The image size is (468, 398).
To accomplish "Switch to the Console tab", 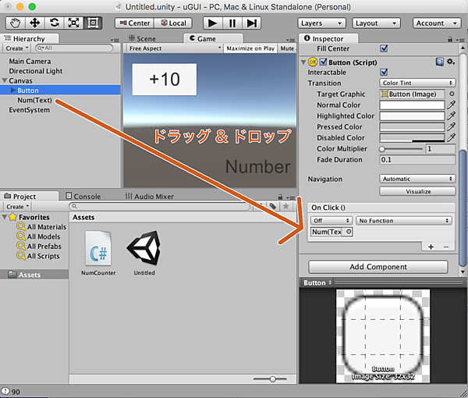I will click(x=87, y=197).
